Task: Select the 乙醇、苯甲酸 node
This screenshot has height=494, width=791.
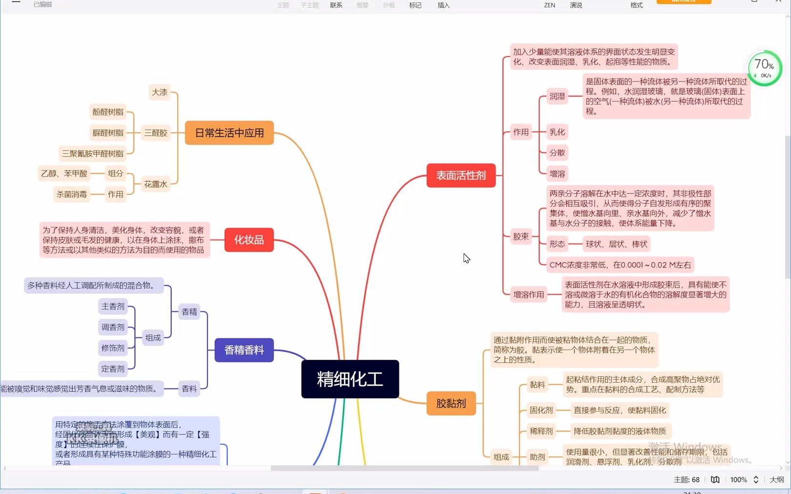Action: pyautogui.click(x=64, y=173)
